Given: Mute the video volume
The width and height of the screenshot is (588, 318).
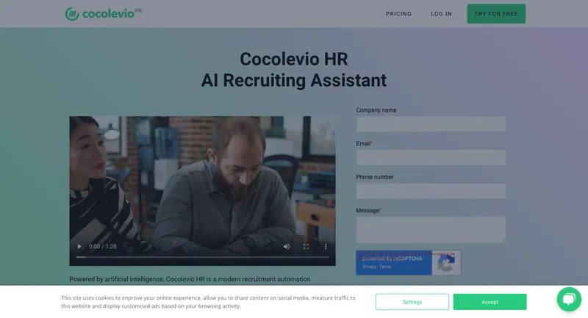Looking at the screenshot, I should pos(287,247).
